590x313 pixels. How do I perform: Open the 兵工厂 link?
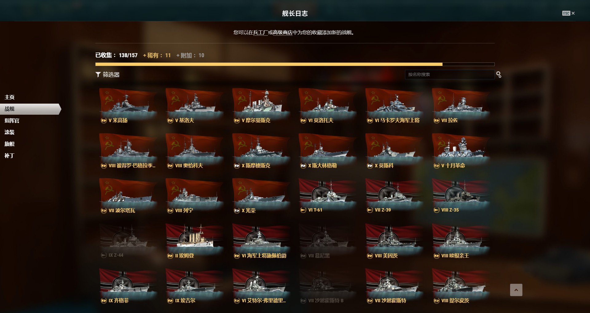coord(260,33)
